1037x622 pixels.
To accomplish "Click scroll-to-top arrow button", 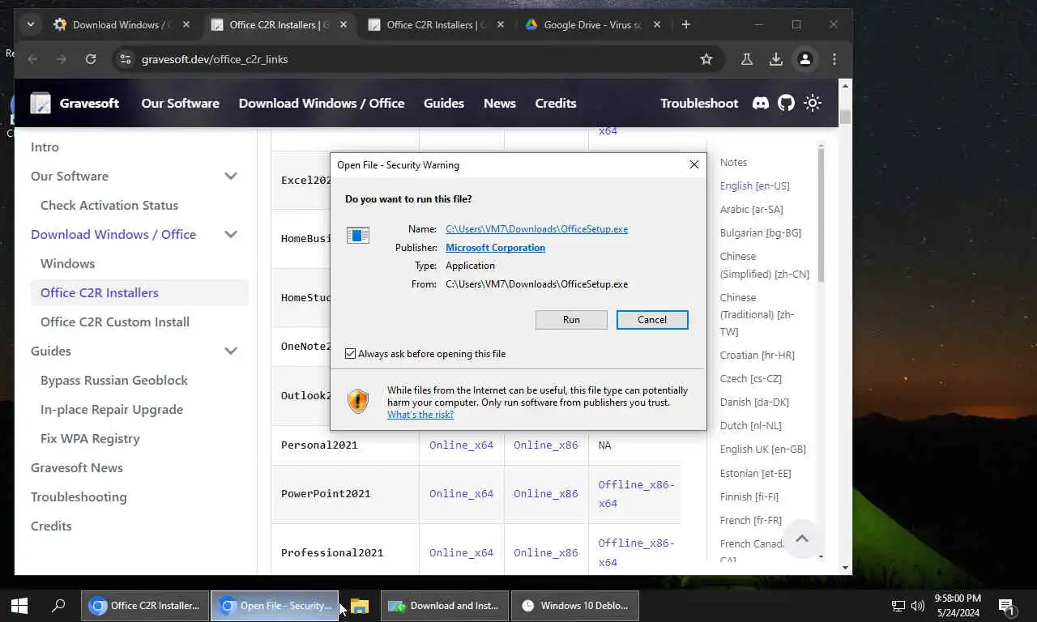I will [801, 539].
